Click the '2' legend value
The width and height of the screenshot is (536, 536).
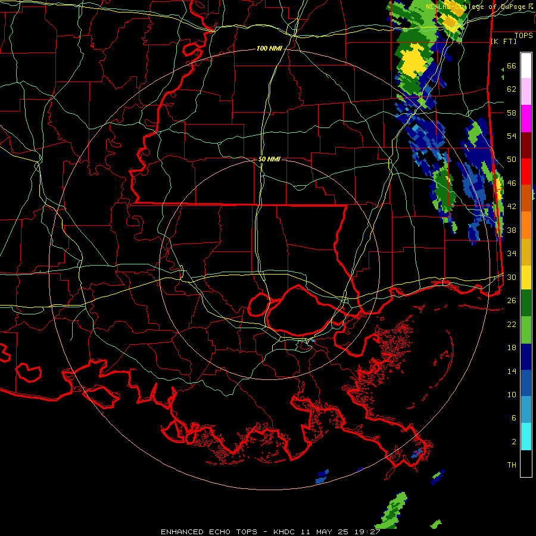(x=514, y=442)
